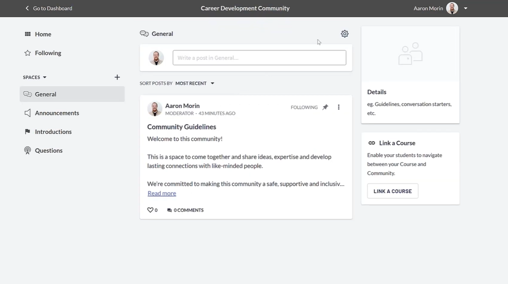508x284 pixels.
Task: Open the Following feed
Action: point(48,53)
